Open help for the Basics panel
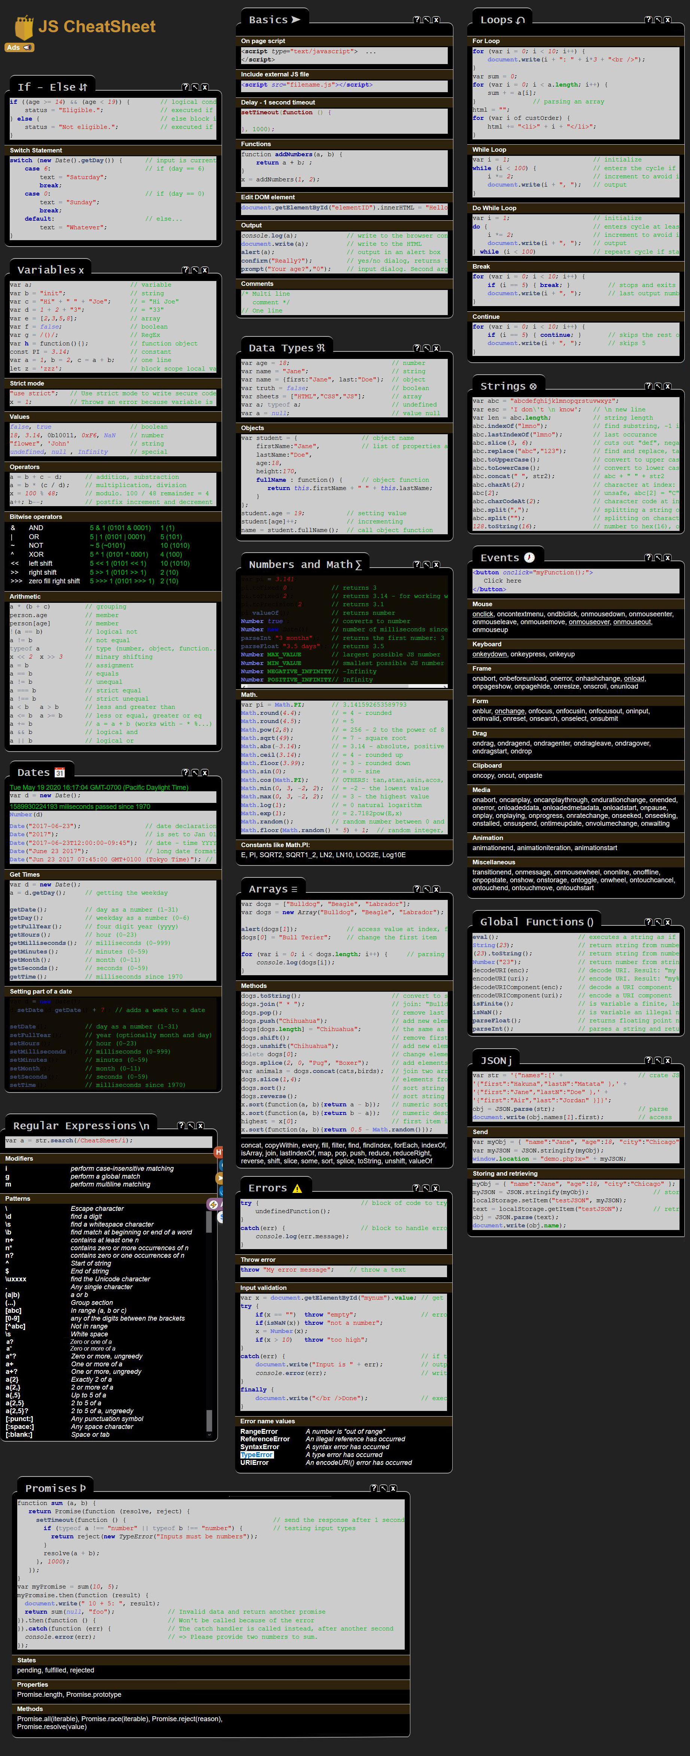The height and width of the screenshot is (1756, 690). 417,20
